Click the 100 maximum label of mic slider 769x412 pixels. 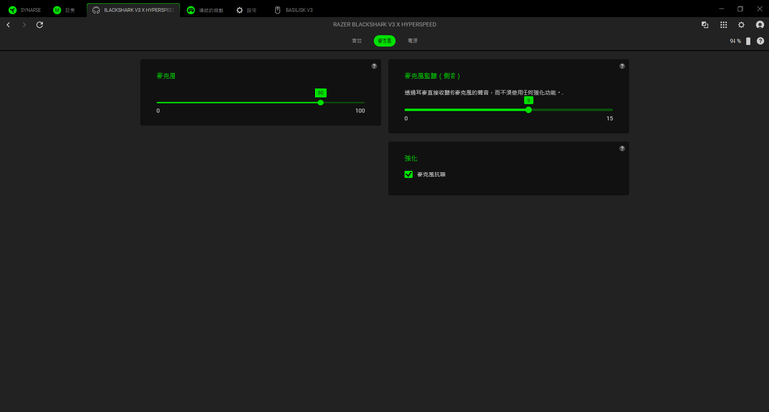tap(360, 111)
